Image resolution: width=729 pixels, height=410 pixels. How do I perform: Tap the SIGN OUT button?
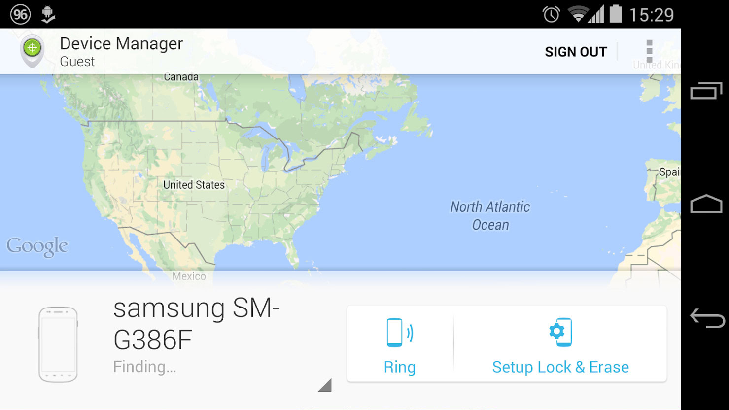coord(575,51)
